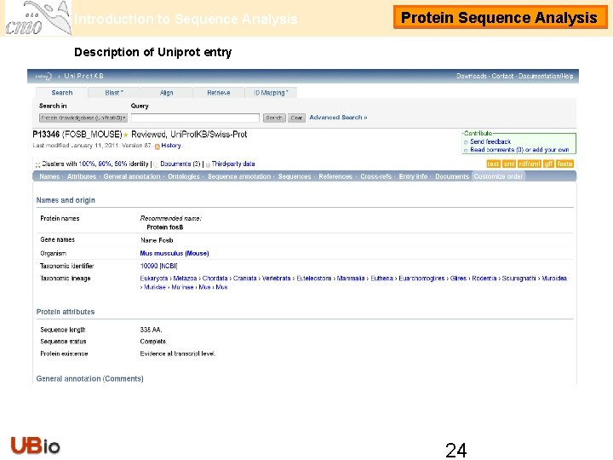
Task: Click the Send feedback bullet icon
Action: click(466, 142)
